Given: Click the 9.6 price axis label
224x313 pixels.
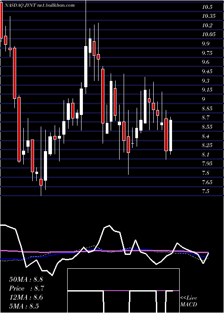Looking at the screenshot, I should [206, 62].
